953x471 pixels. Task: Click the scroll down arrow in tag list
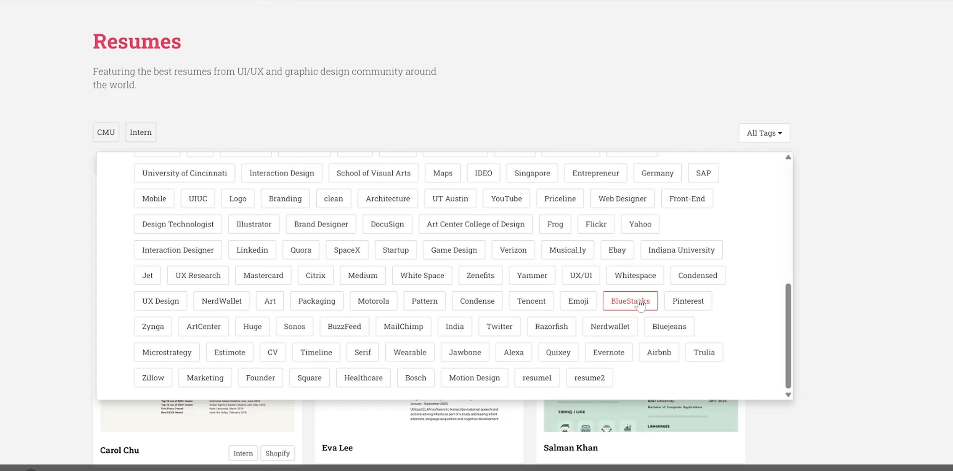(x=788, y=395)
